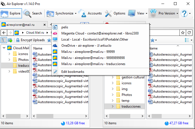Screen dimensions: 195x129
Task: Expand the video00 folder in left tree
Action: [x=9, y=71]
